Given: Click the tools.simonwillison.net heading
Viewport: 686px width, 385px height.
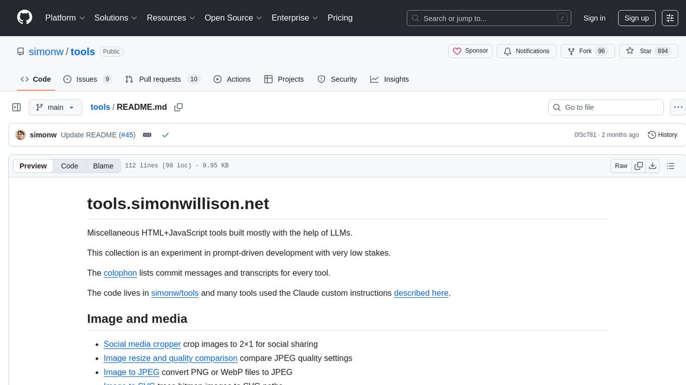Looking at the screenshot, I should point(178,203).
